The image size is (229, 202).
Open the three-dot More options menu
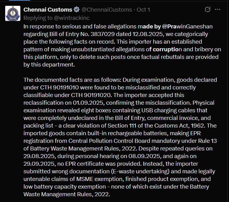pyautogui.click(x=218, y=10)
